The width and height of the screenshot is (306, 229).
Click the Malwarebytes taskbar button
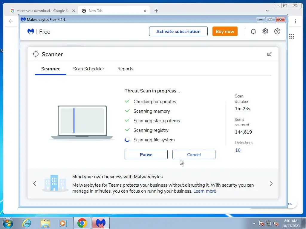[x=100, y=223]
